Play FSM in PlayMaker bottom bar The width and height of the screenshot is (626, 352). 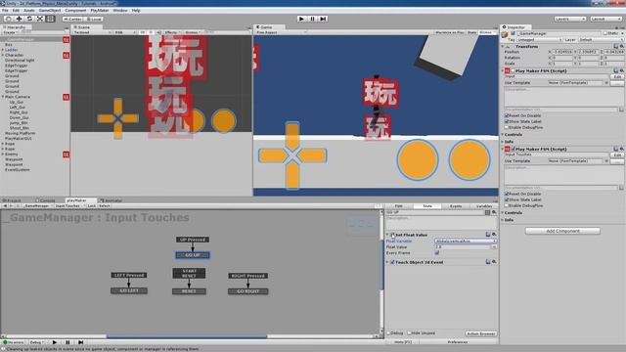[x=55, y=342]
